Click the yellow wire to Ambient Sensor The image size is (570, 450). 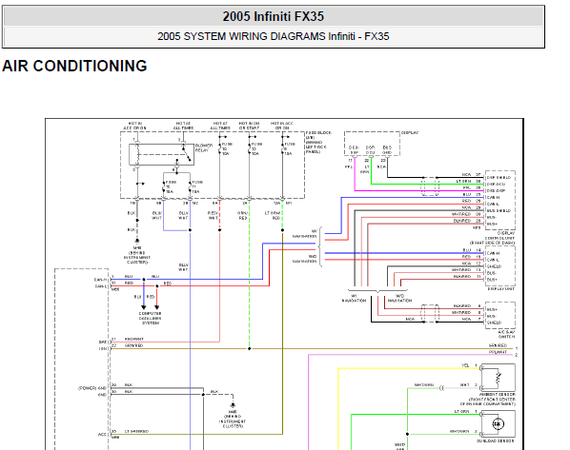[407, 369]
